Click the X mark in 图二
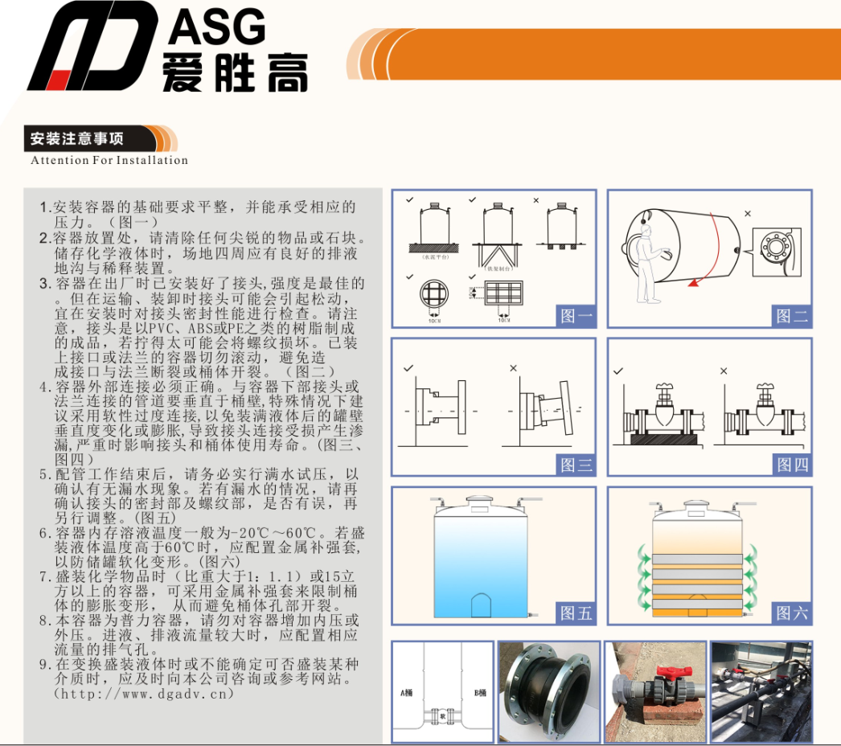 [x=748, y=215]
